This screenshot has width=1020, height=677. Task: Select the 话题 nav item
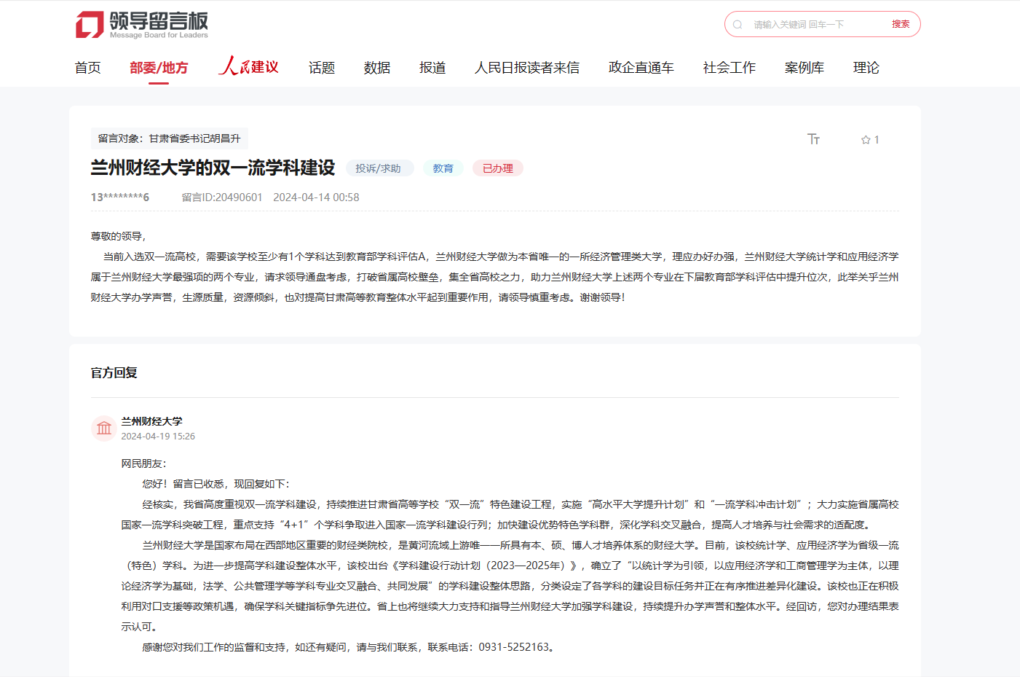click(x=322, y=68)
